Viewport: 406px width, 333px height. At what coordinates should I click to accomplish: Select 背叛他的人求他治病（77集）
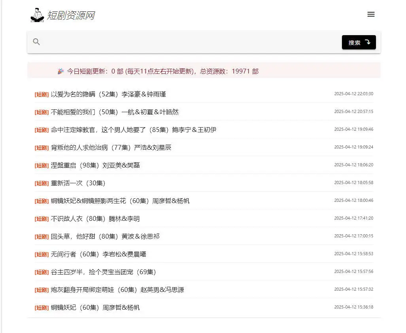[x=111, y=148]
